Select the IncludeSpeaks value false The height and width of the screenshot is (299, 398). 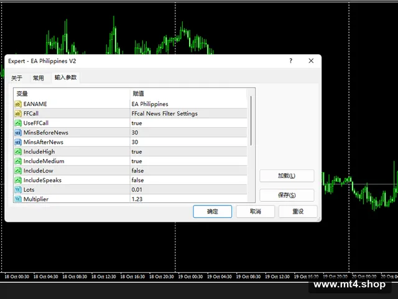click(137, 180)
